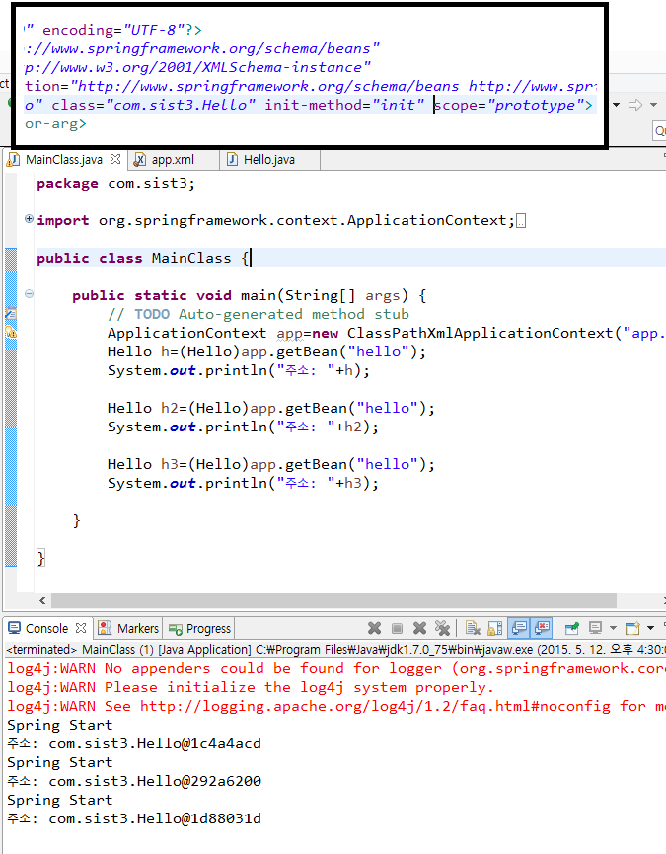This screenshot has height=854, width=666.
Task: Remove all terminated launches in Console
Action: click(x=442, y=628)
